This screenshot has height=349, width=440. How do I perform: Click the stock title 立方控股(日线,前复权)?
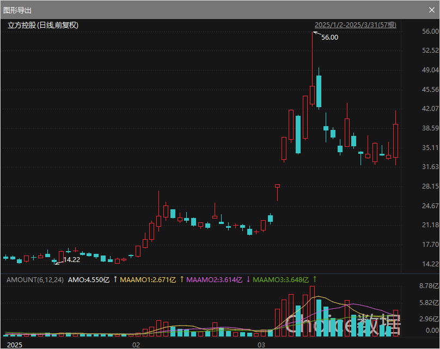coord(43,25)
